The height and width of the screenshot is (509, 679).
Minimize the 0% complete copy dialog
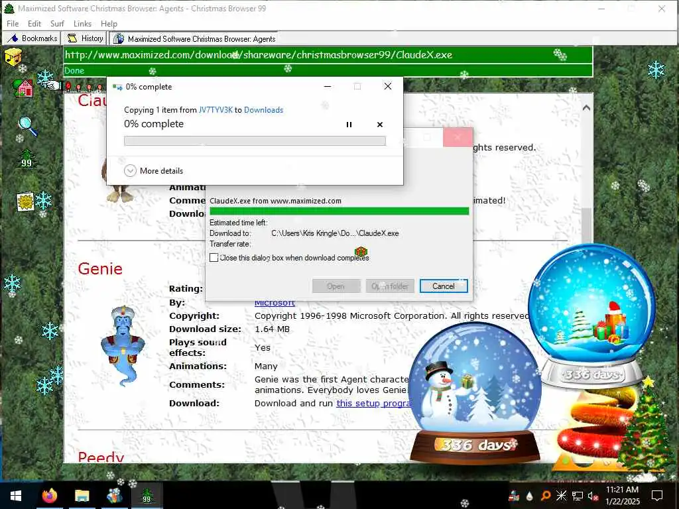coord(328,87)
